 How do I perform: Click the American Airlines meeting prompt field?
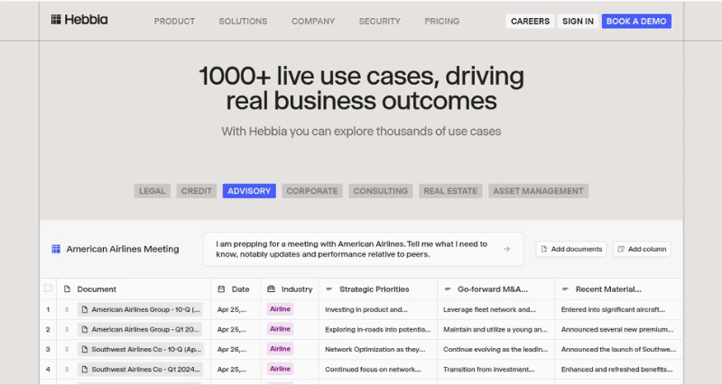pyautogui.click(x=352, y=249)
